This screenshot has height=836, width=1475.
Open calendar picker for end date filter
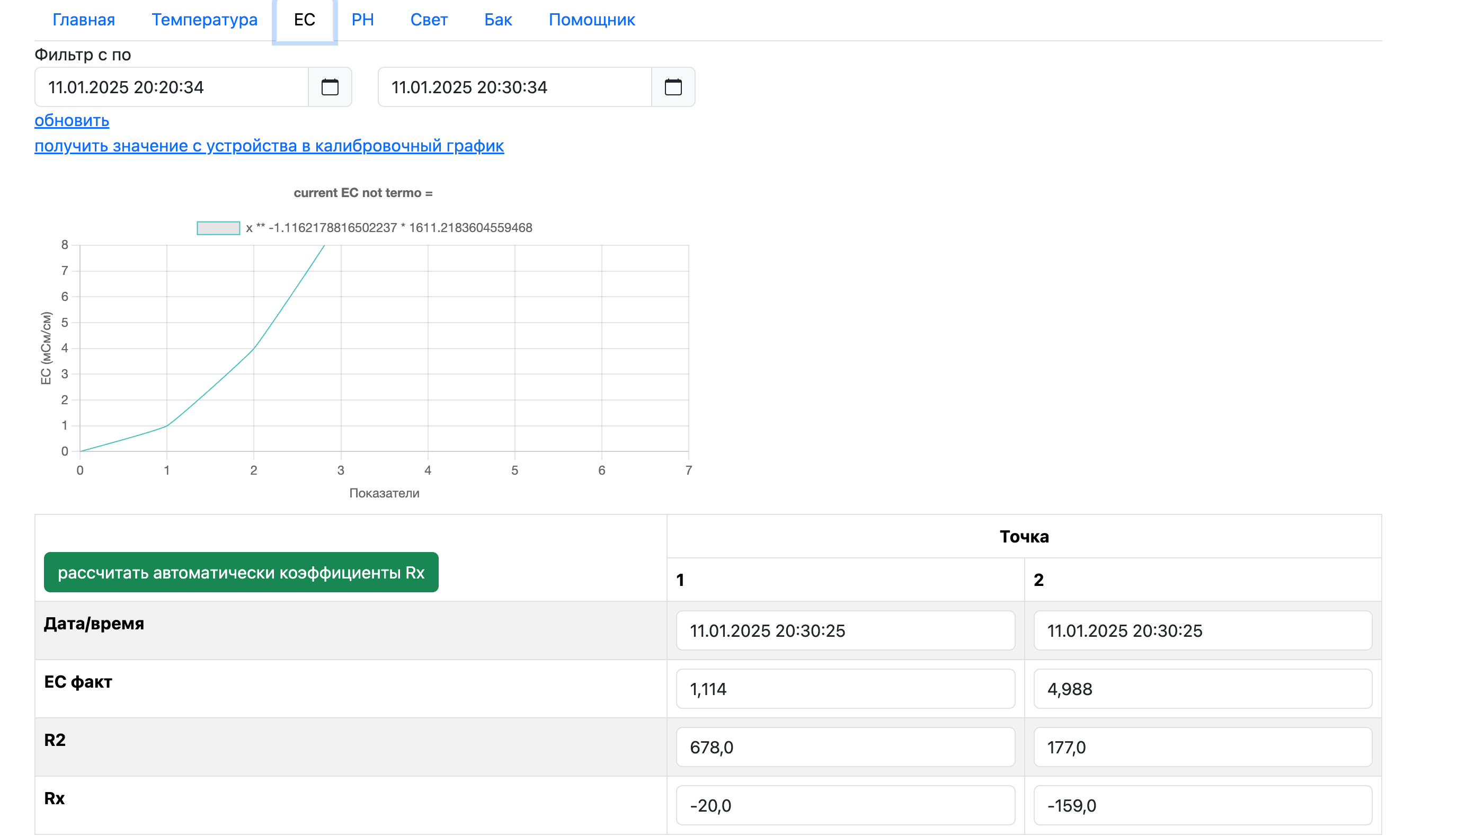click(x=672, y=87)
